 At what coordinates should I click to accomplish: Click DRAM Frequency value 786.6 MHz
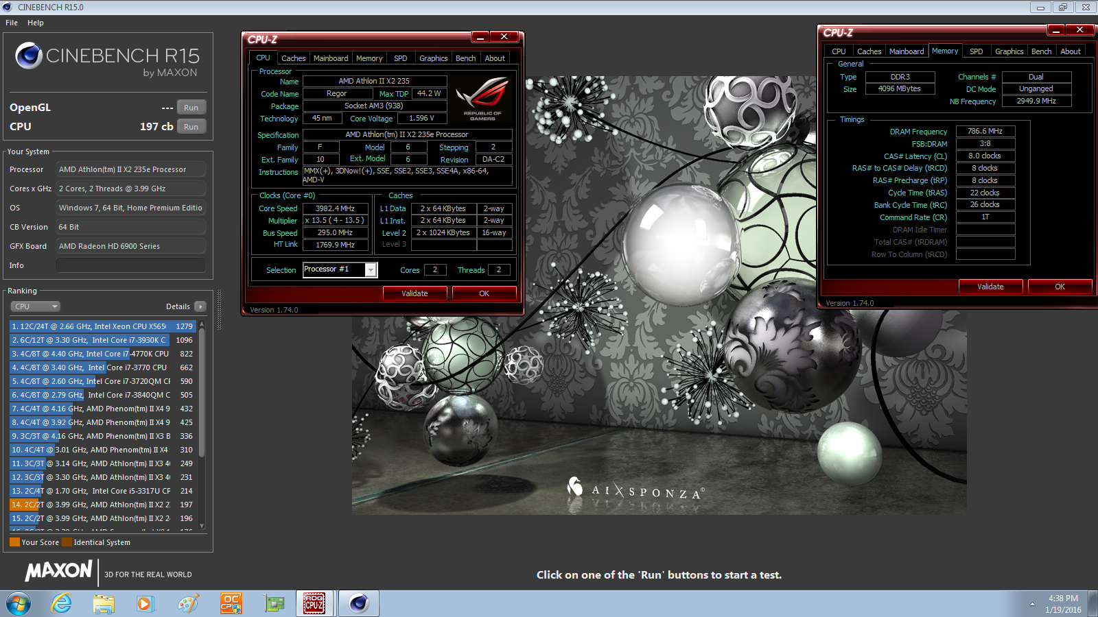pyautogui.click(x=985, y=131)
